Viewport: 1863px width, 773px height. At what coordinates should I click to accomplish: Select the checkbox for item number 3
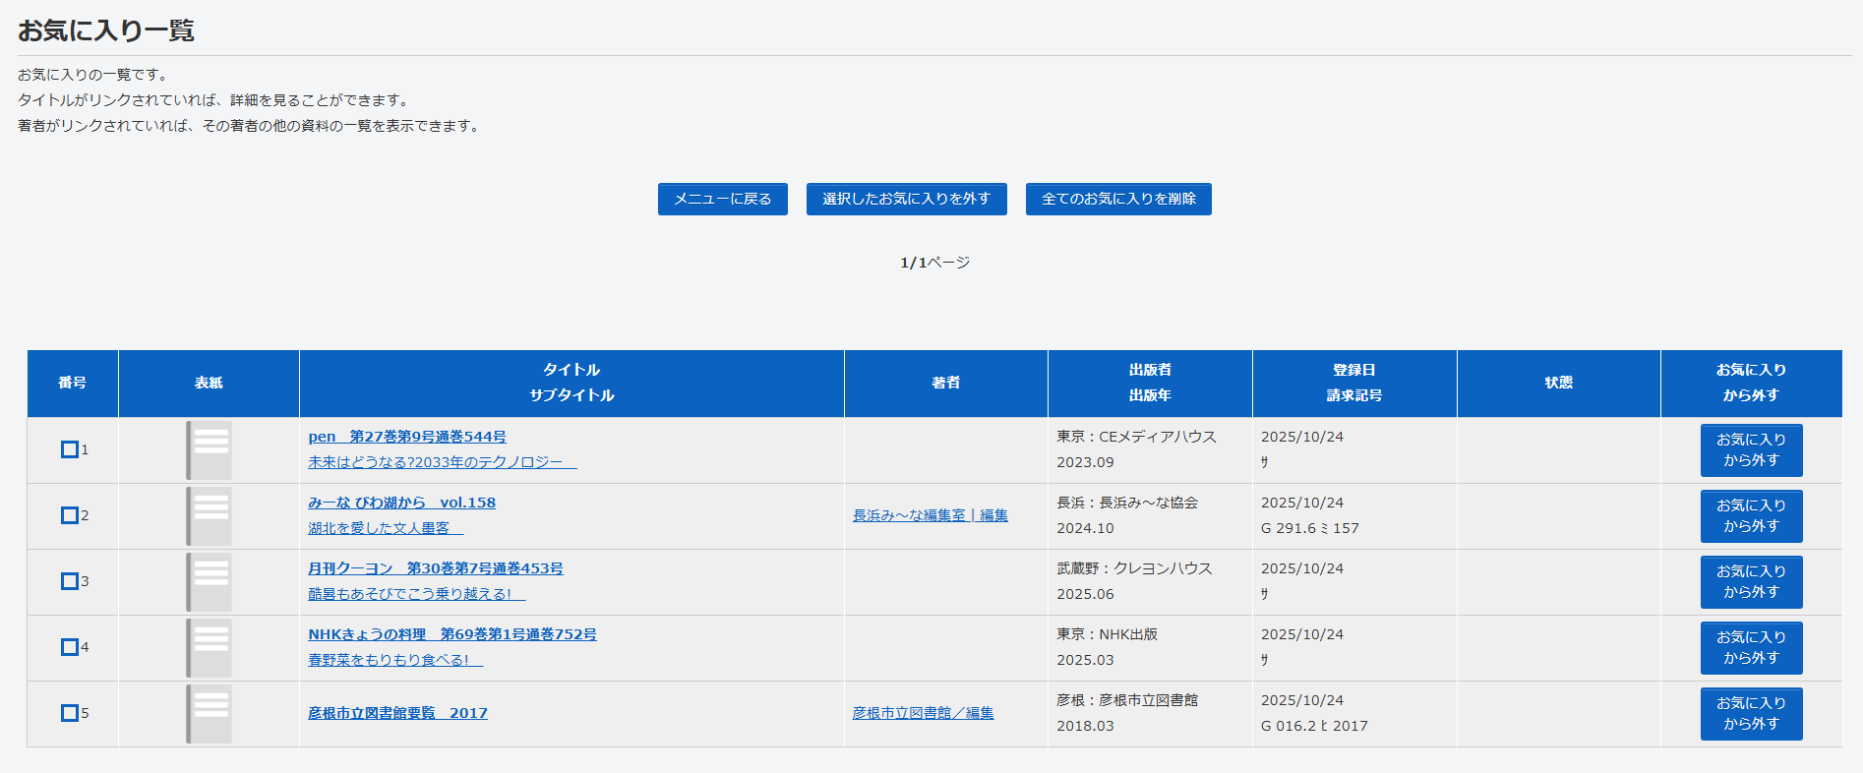70,581
